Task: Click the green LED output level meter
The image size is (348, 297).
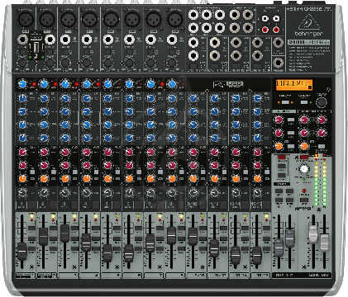Action: pos(320,181)
